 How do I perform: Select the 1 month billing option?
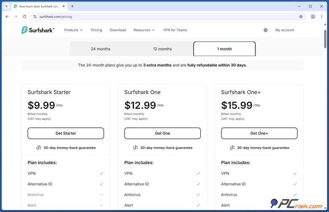click(x=224, y=49)
